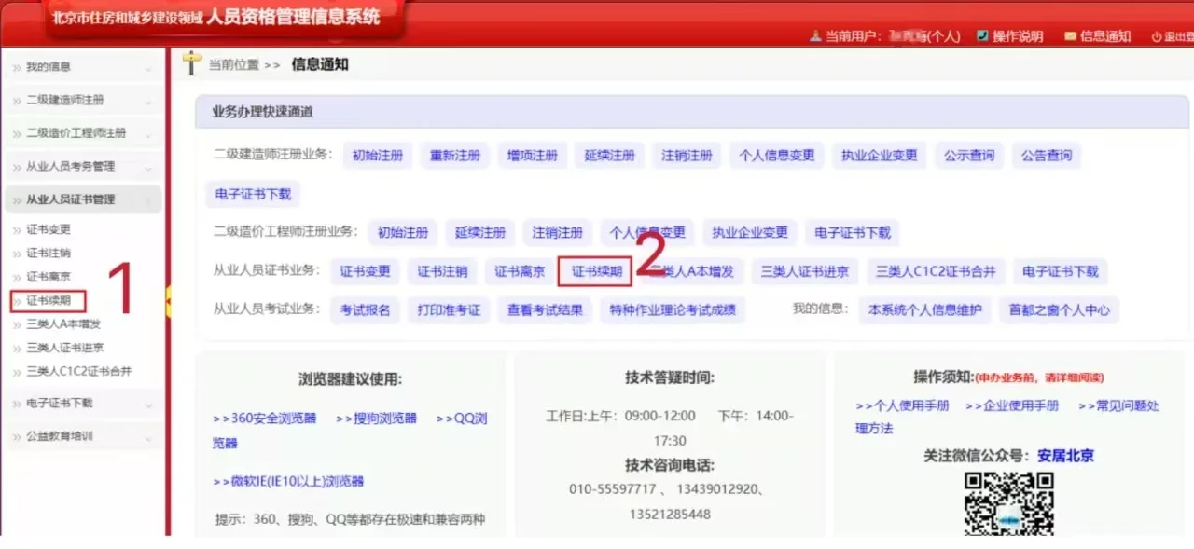Click the 考试报名 button

pos(365,310)
